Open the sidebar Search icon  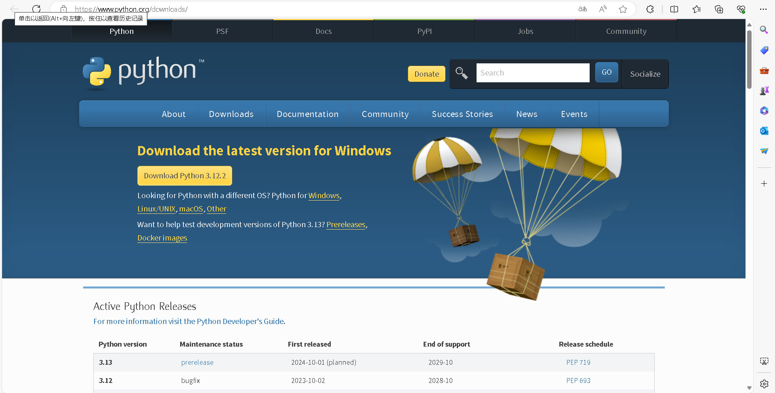point(764,30)
